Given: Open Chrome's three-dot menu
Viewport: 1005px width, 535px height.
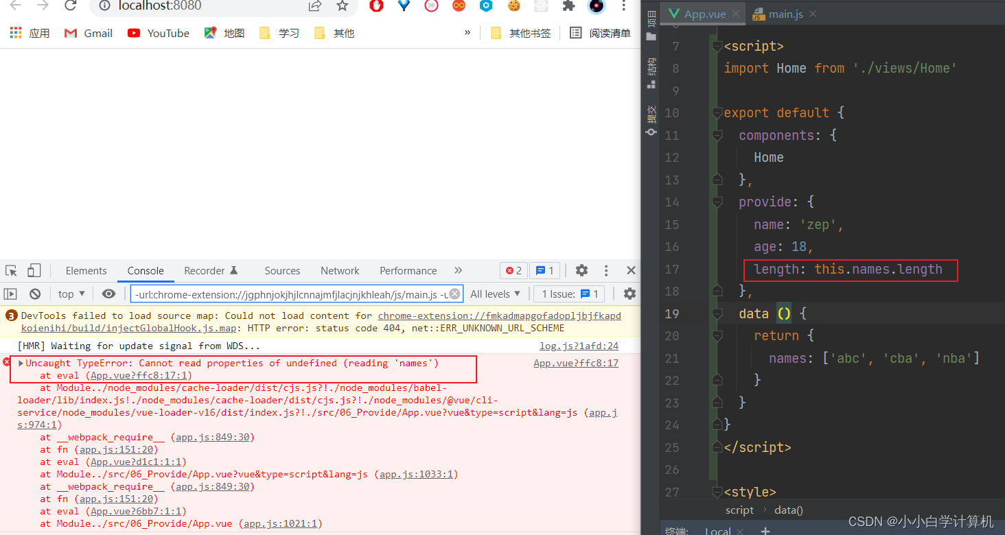Looking at the screenshot, I should coord(623,6).
